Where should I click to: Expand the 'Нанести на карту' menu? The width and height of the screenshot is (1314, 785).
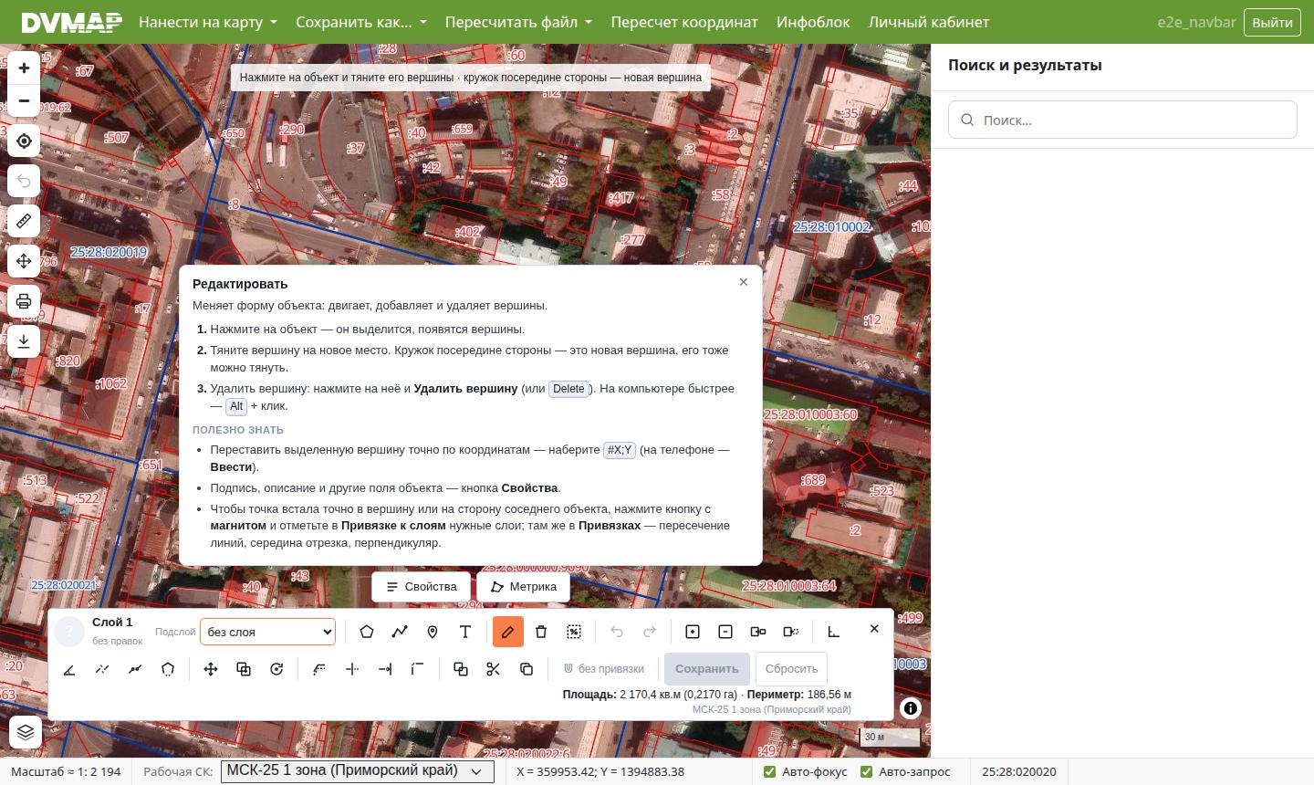[x=208, y=22]
